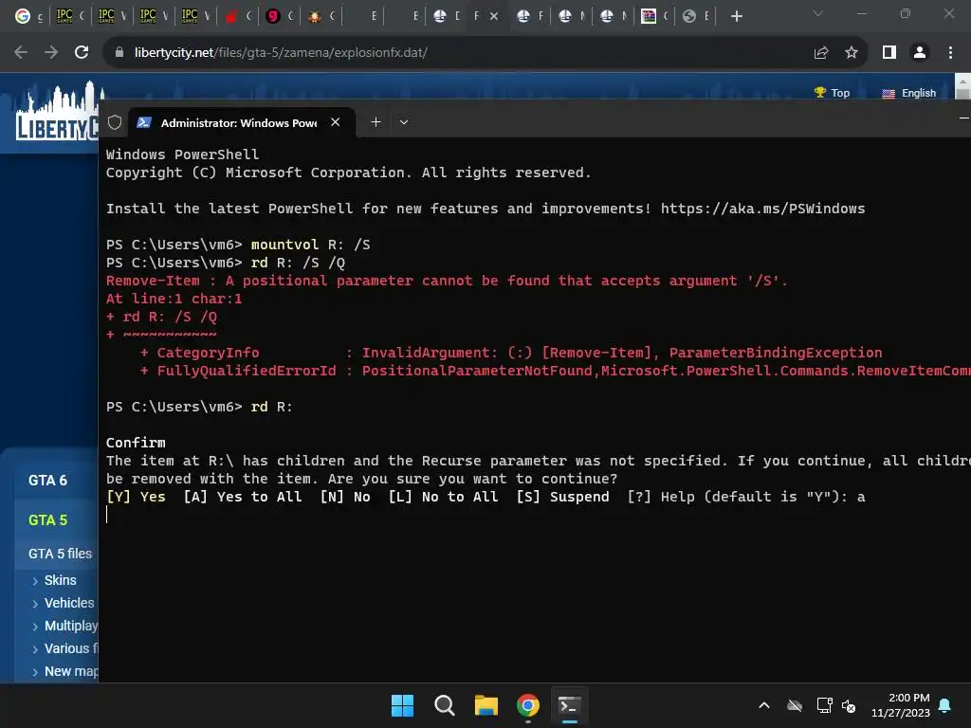Select the Administrator: Windows PowerShell tab
Viewport: 971px width, 728px height.
(238, 122)
